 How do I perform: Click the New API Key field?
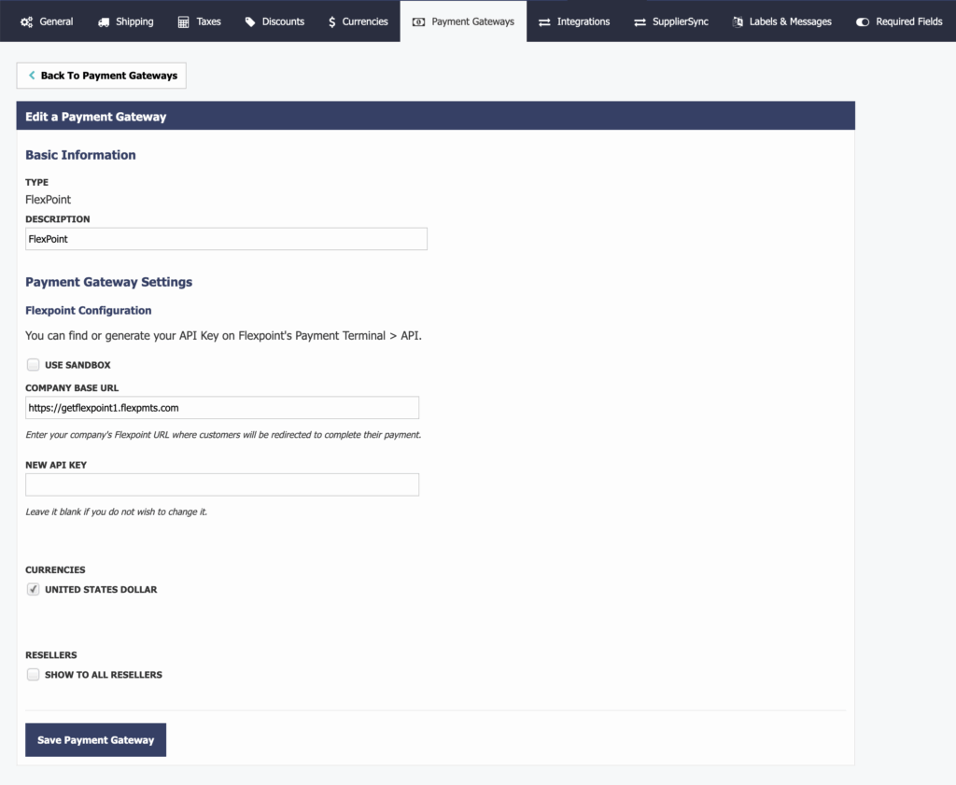[222, 484]
